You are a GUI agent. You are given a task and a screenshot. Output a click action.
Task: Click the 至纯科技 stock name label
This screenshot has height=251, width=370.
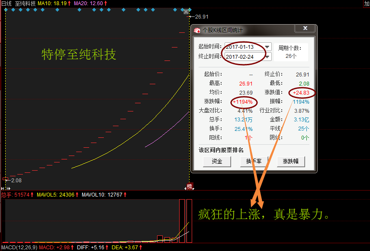[x=25, y=3]
